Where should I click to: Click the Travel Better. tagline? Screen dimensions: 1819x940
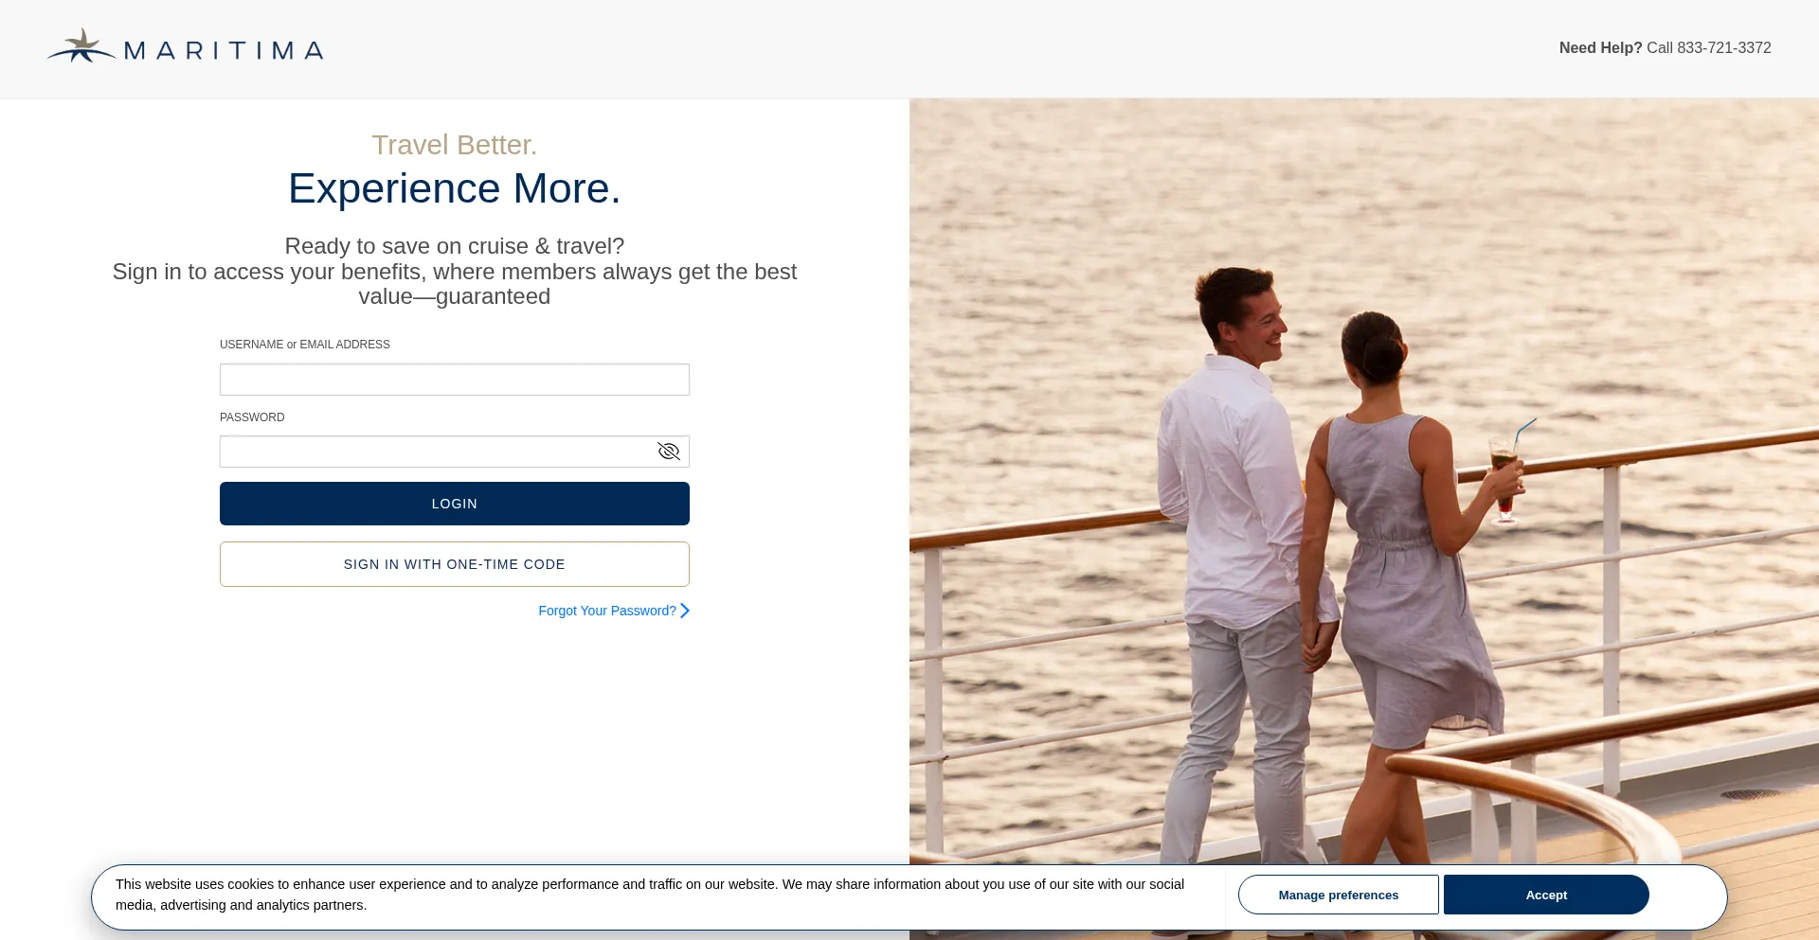[x=454, y=145]
